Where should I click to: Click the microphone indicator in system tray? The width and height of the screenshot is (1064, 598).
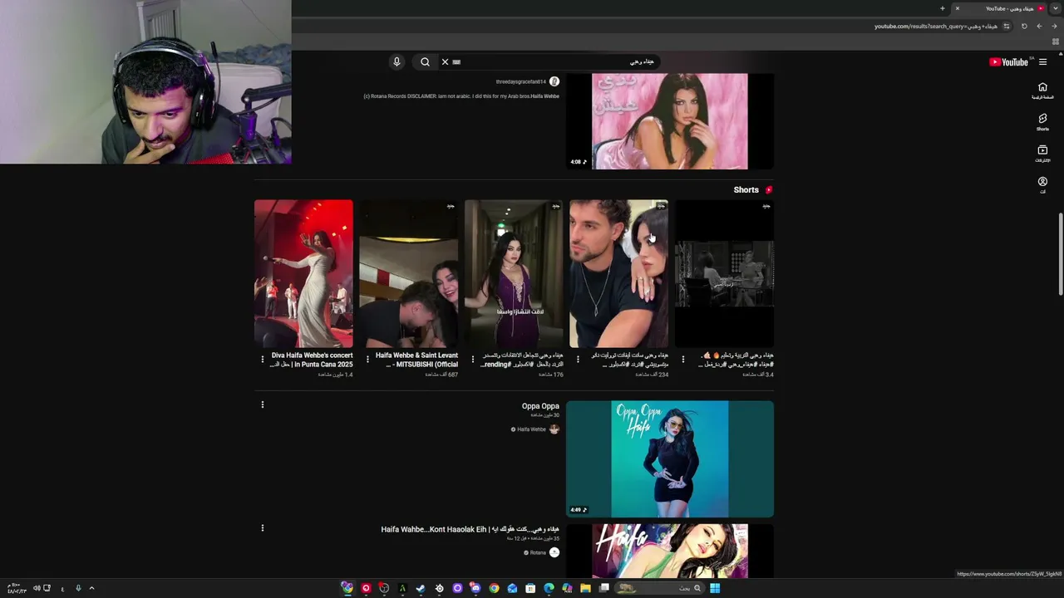coord(77,588)
